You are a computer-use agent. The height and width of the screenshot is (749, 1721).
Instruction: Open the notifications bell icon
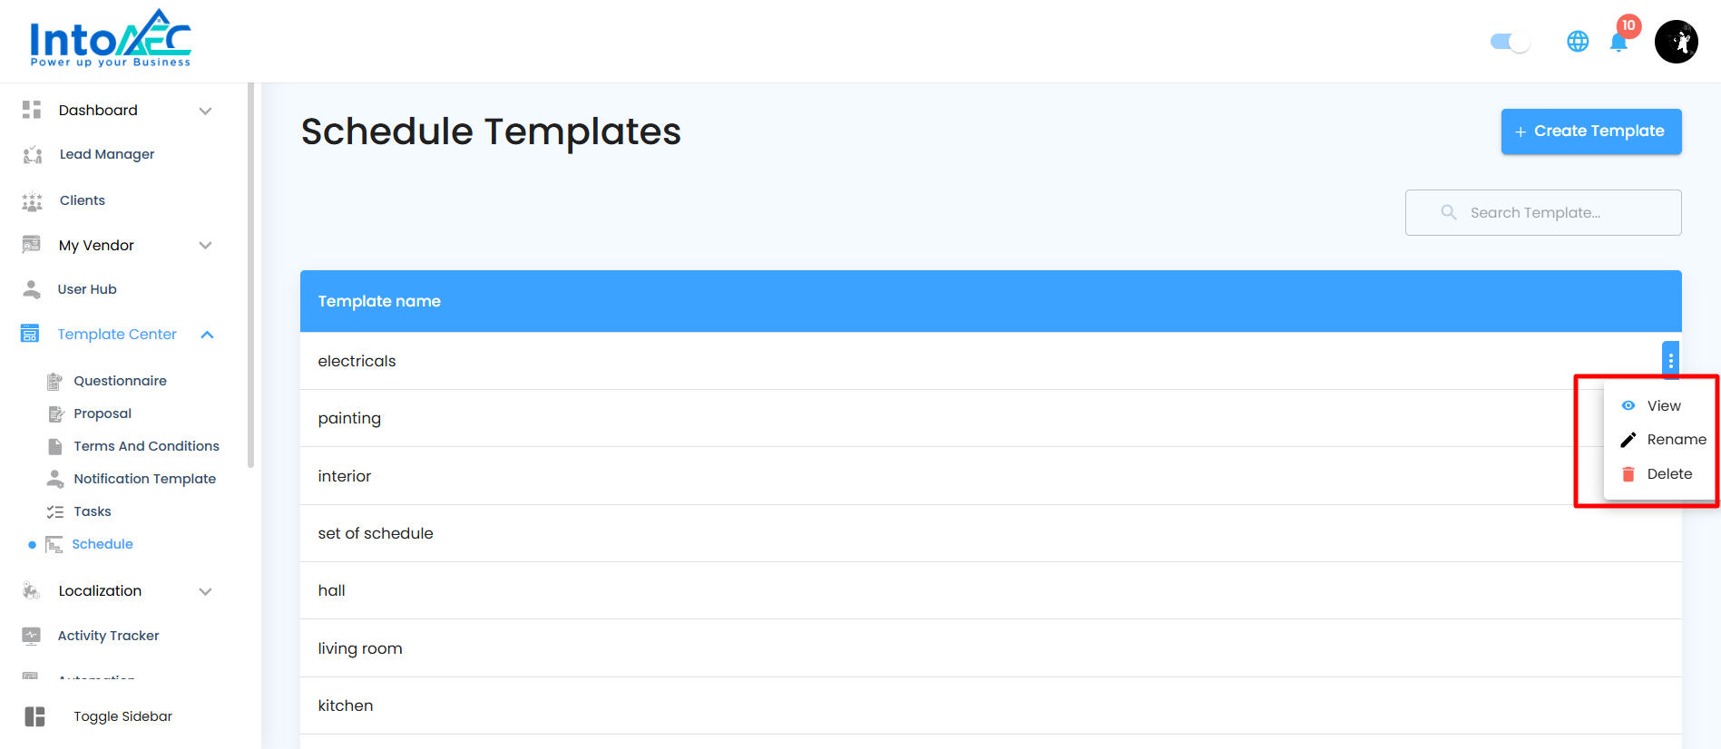tap(1618, 42)
